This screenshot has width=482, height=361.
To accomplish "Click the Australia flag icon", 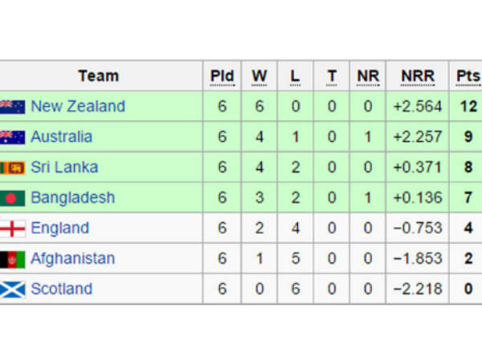I will click(13, 137).
